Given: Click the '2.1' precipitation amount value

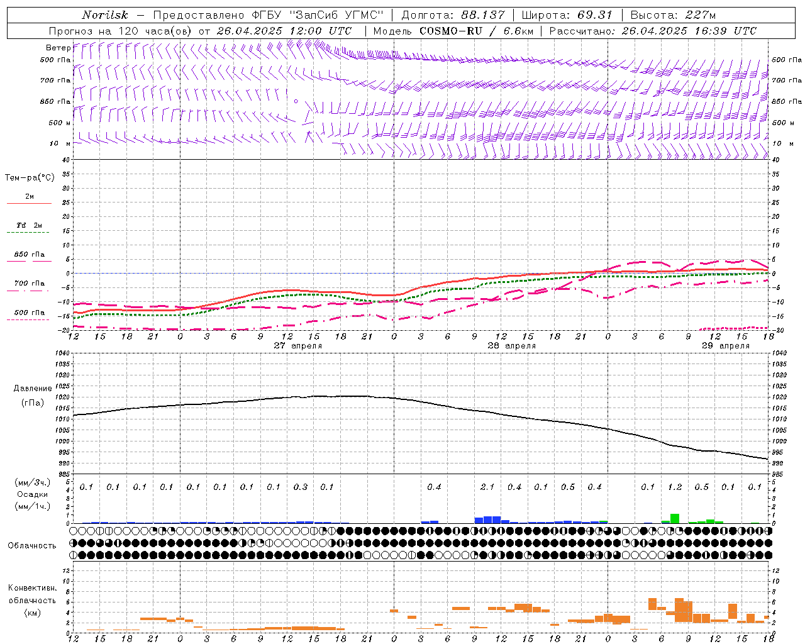Looking at the screenshot, I should (487, 487).
